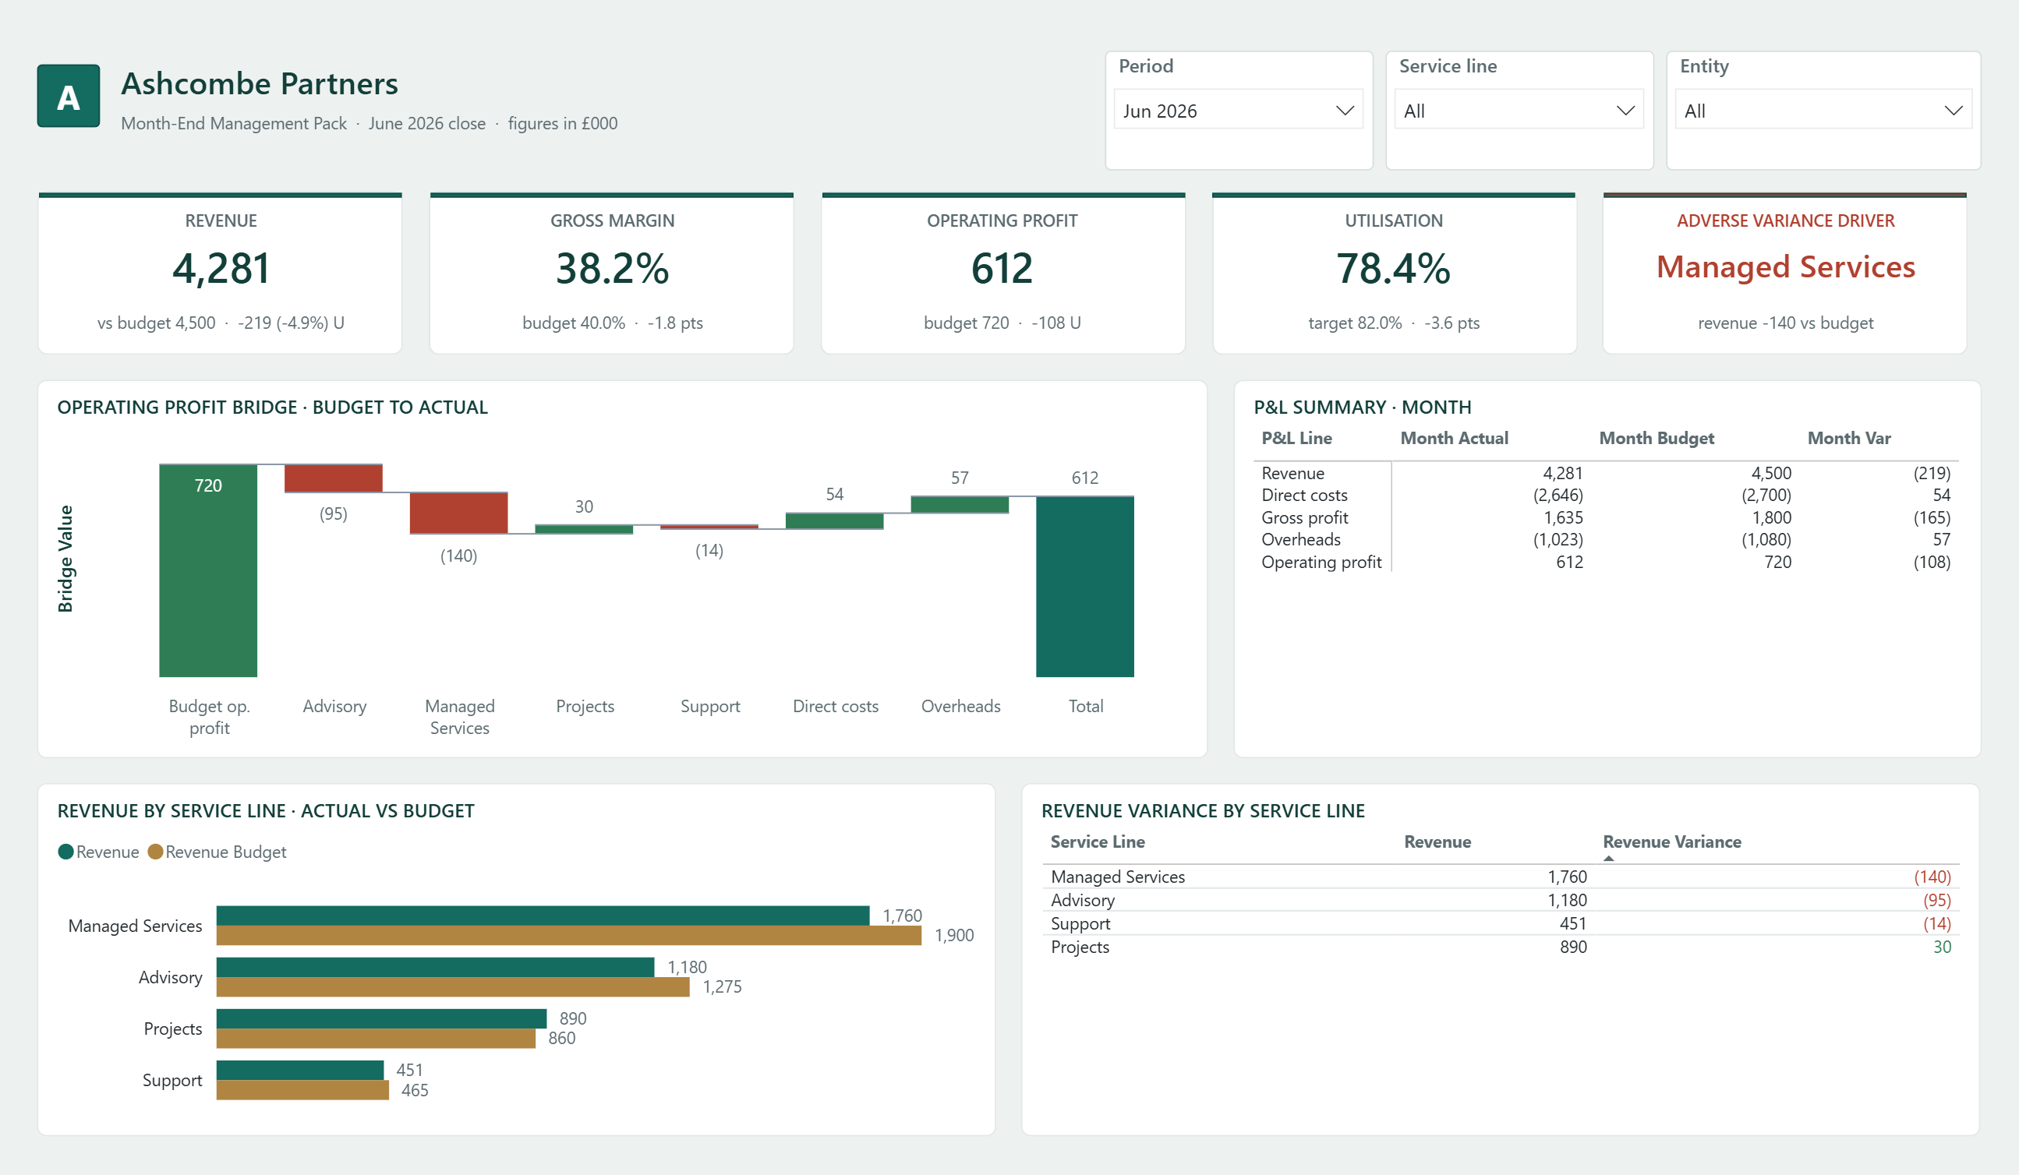Click the Projects variance value 30
The image size is (2019, 1175).
pos(1941,947)
